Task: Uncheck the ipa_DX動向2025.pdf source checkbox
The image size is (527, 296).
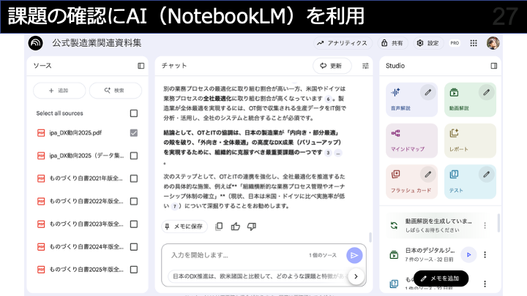Action: pos(133,133)
